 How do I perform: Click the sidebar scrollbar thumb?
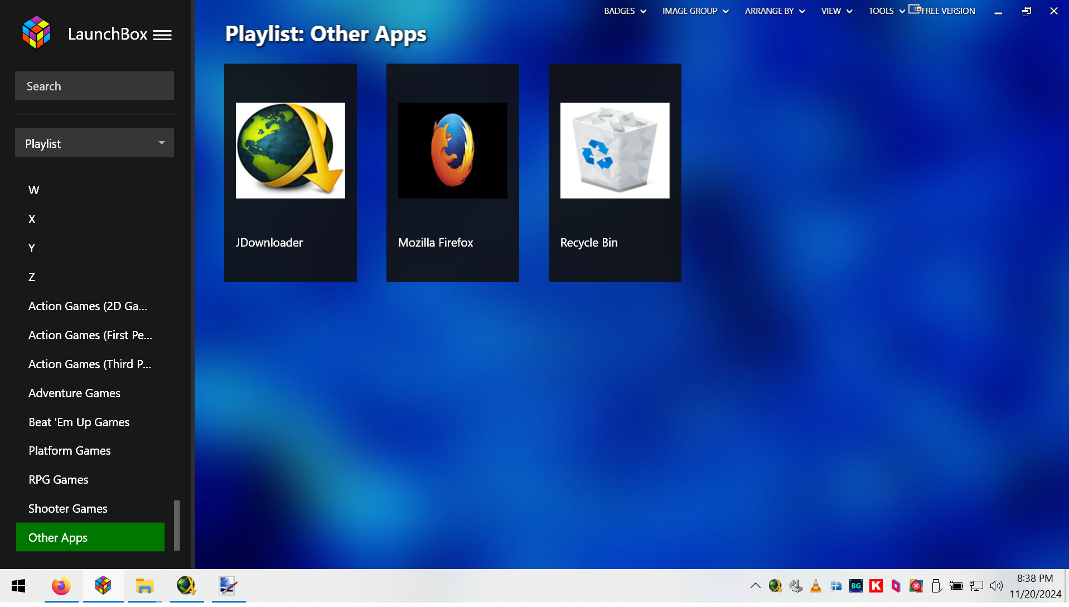click(177, 526)
